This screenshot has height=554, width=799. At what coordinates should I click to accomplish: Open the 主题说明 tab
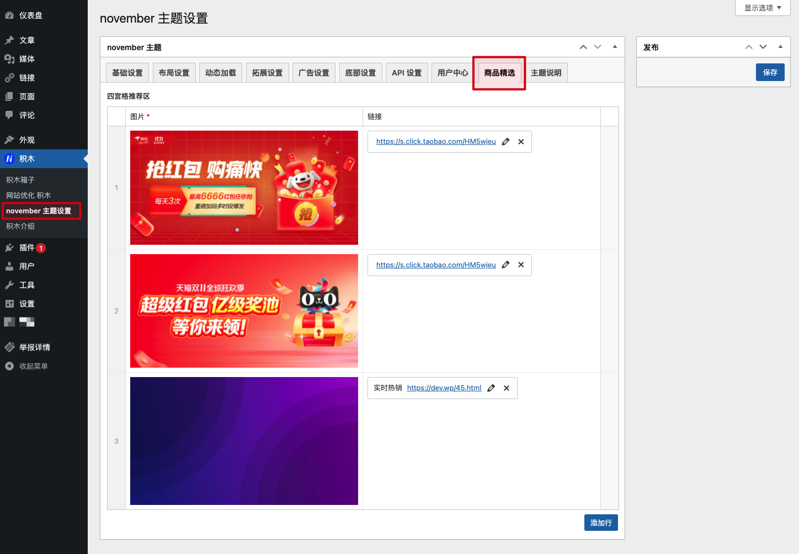546,73
